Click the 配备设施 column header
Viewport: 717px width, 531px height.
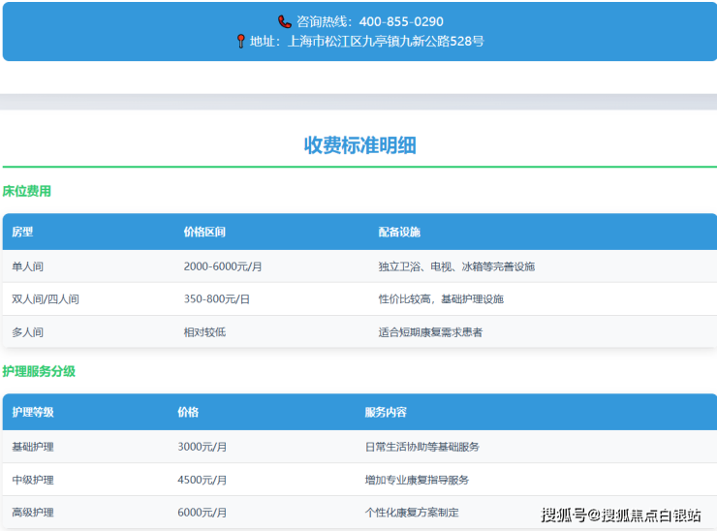pyautogui.click(x=399, y=233)
